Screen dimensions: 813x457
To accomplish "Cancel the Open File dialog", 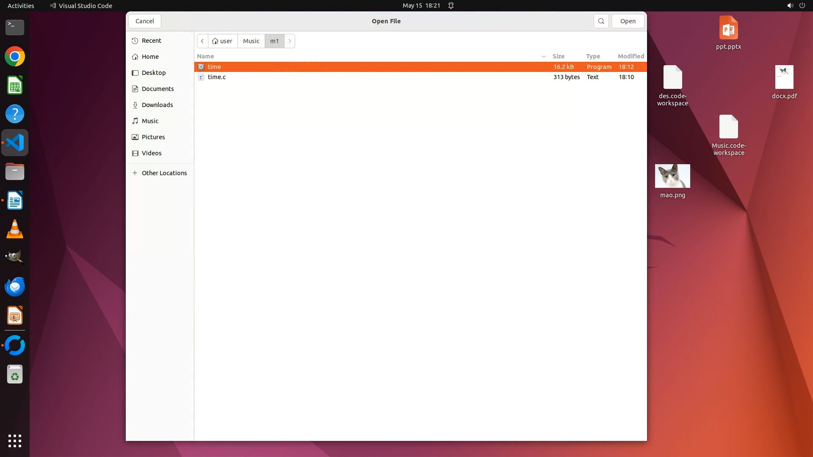I will (x=145, y=21).
